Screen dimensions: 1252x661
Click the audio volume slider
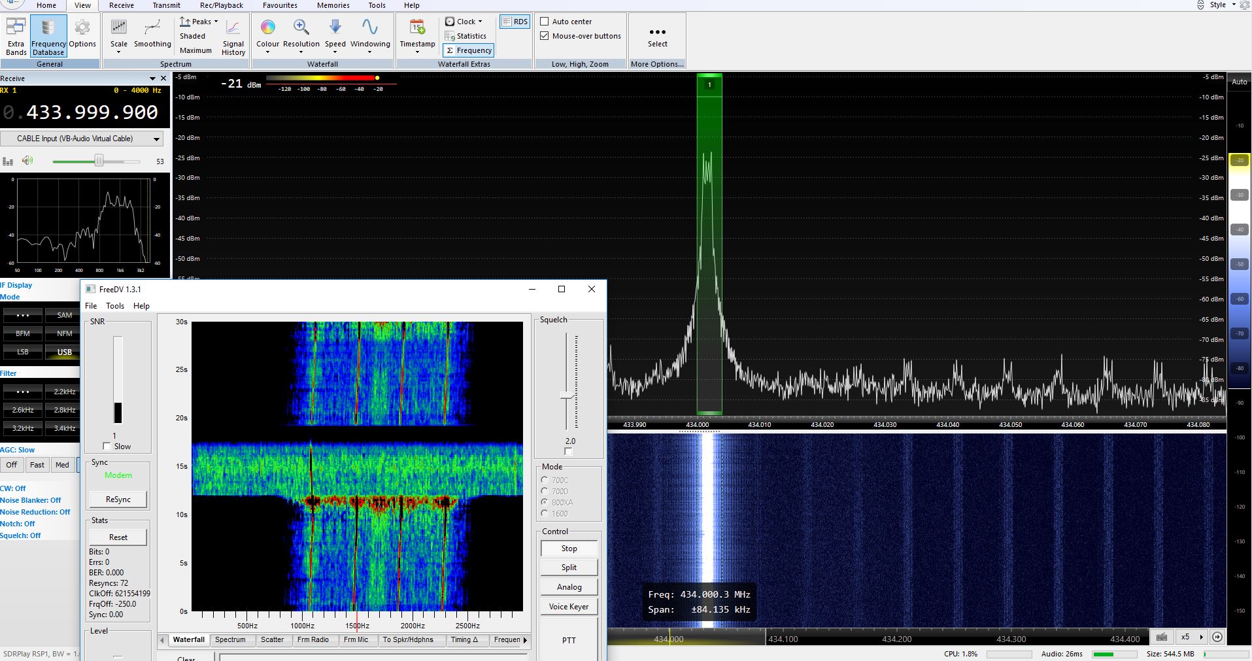[99, 161]
